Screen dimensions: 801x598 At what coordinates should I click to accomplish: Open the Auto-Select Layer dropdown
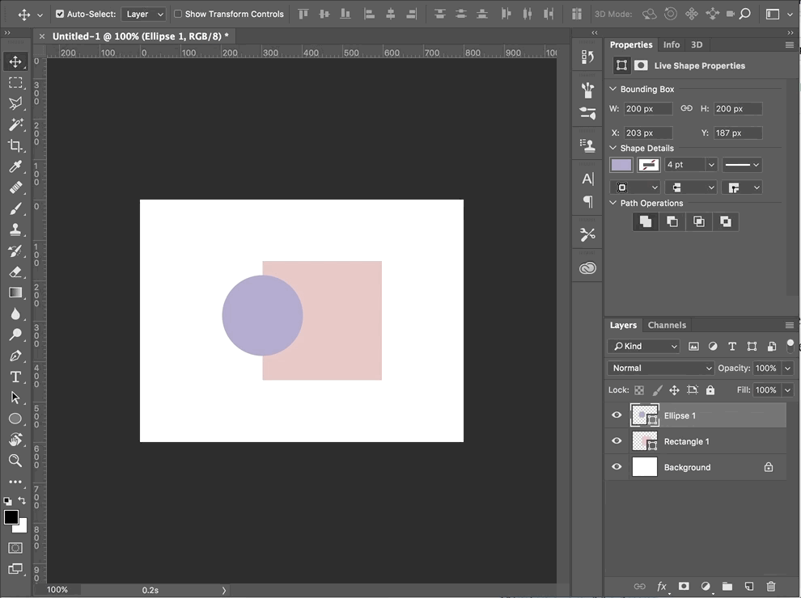click(144, 14)
